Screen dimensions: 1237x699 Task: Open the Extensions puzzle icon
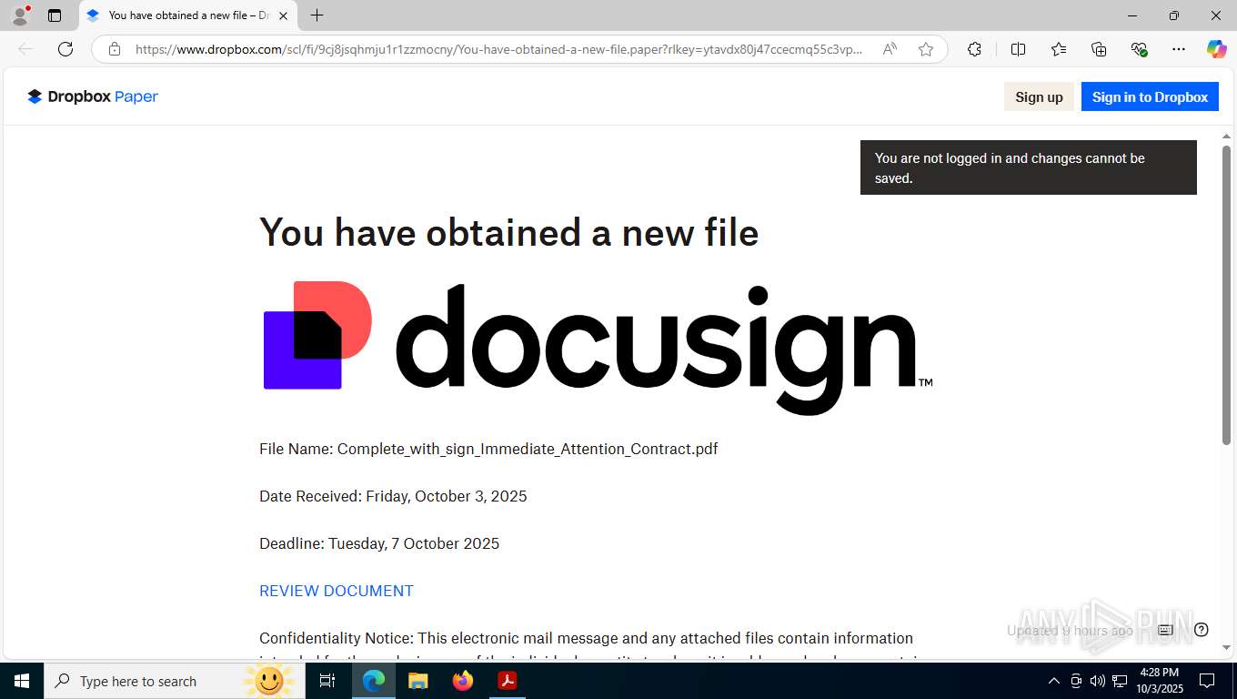pyautogui.click(x=974, y=49)
